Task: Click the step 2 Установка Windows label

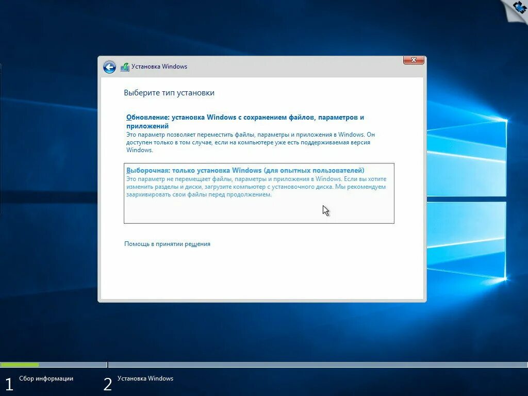Action: click(x=145, y=378)
